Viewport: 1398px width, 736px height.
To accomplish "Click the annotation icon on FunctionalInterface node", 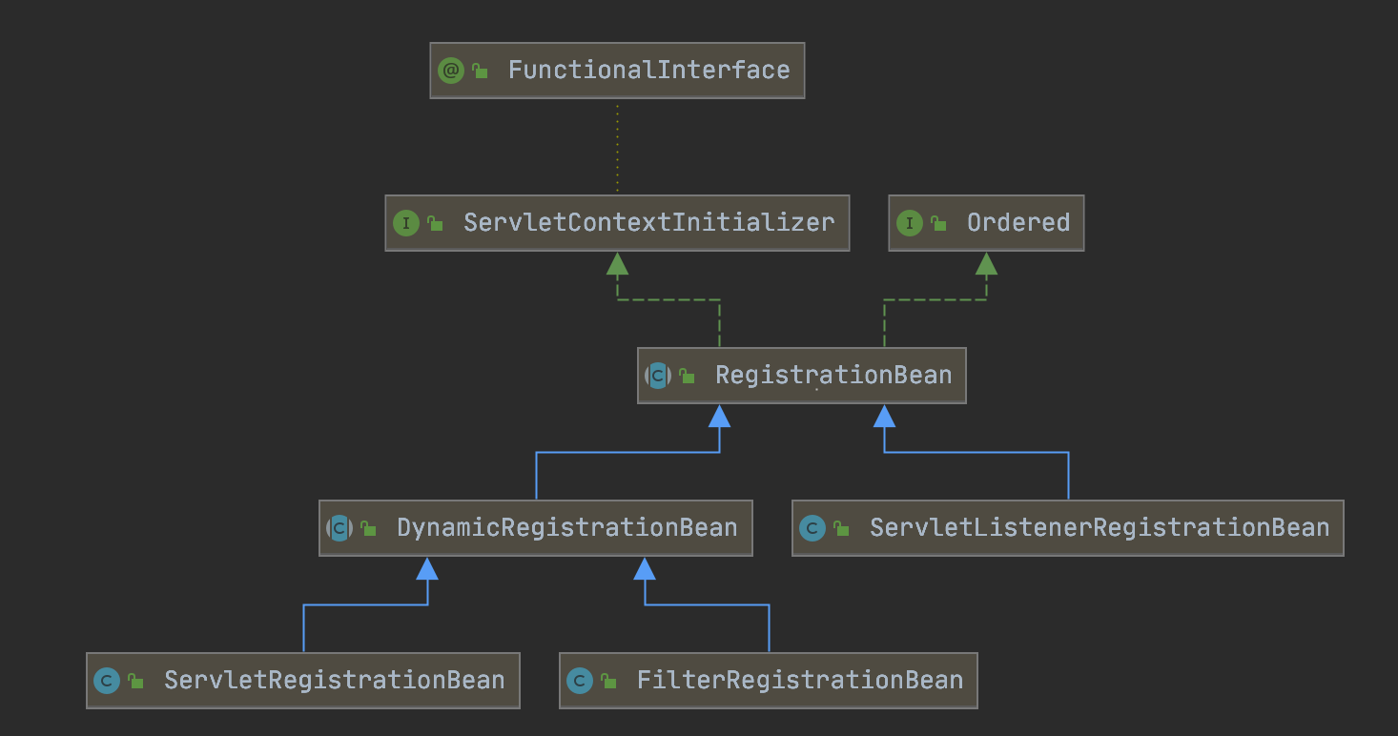I will pos(449,69).
